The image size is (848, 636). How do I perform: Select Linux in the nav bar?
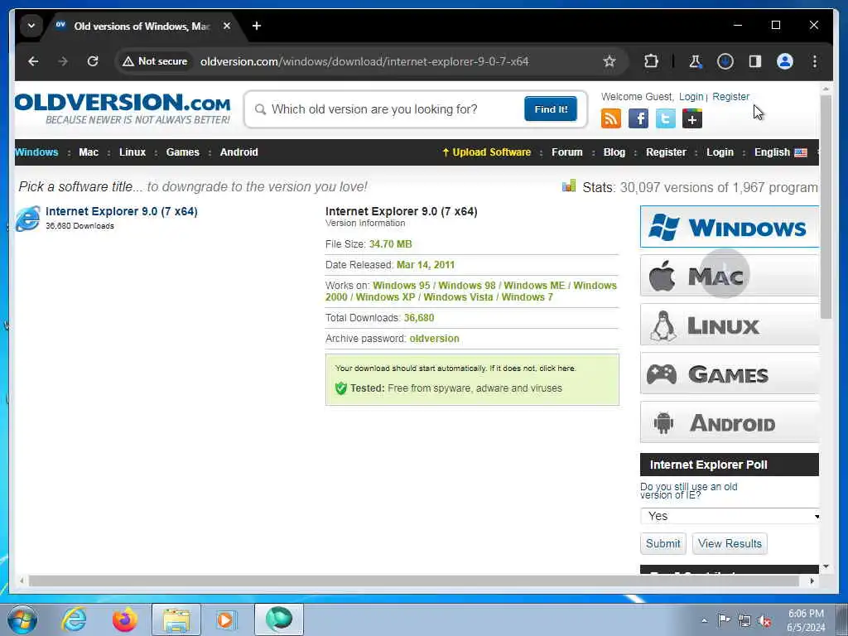(x=132, y=152)
